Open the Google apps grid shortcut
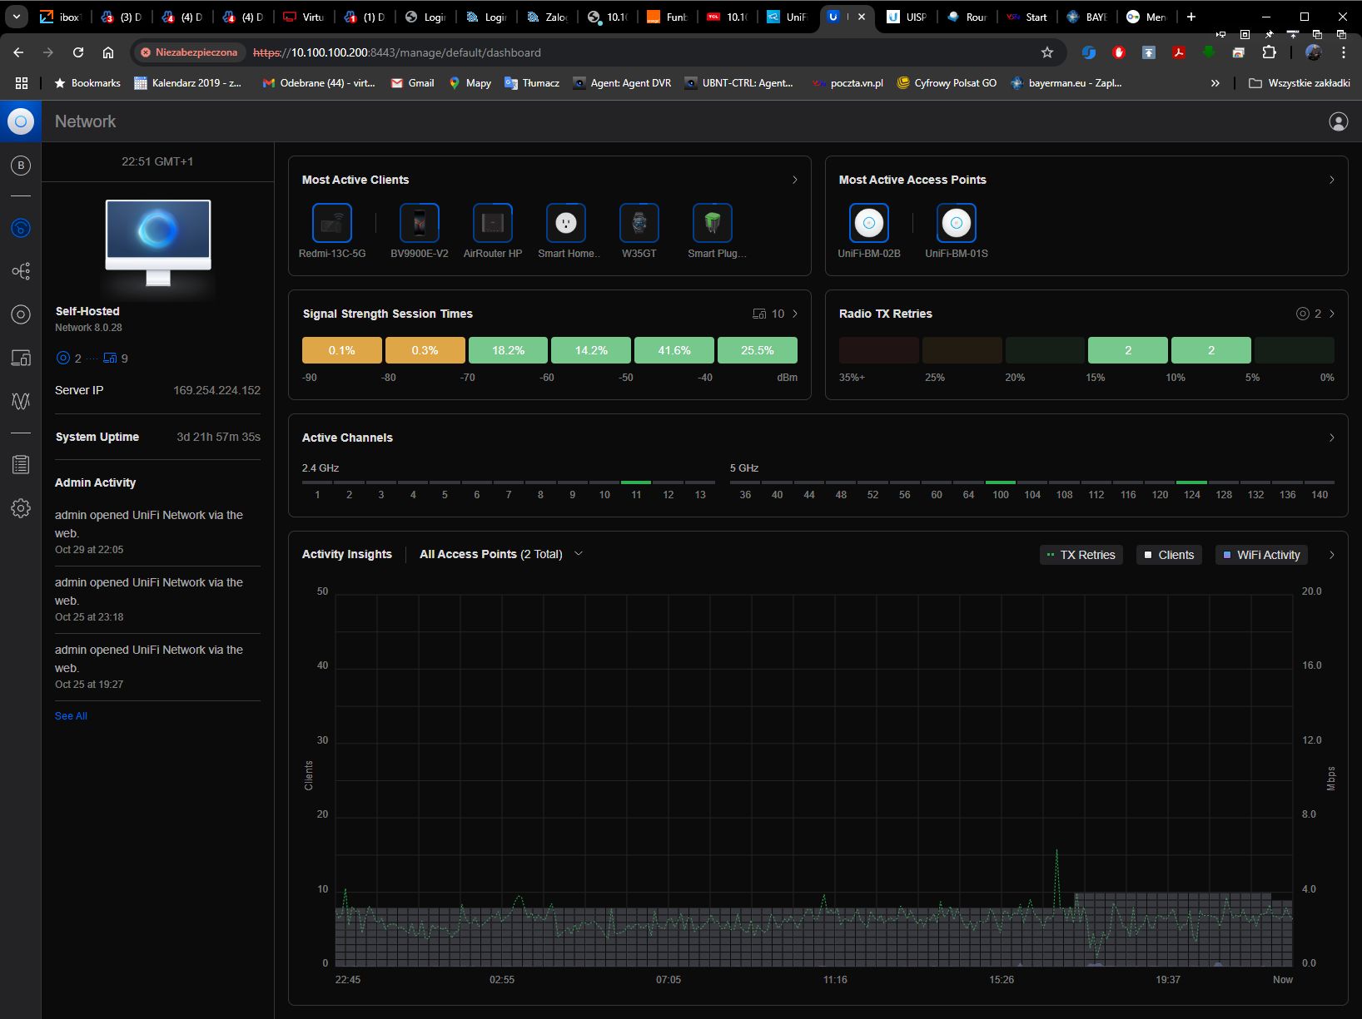The image size is (1362, 1019). click(22, 83)
